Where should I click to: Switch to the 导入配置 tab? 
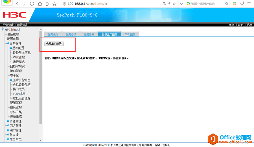(x=130, y=34)
